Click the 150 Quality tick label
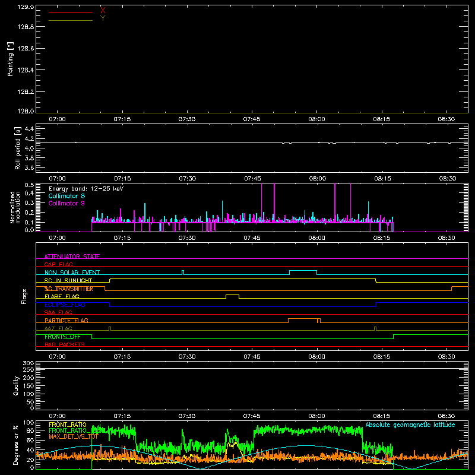The image size is (475, 475). pyautogui.click(x=28, y=386)
